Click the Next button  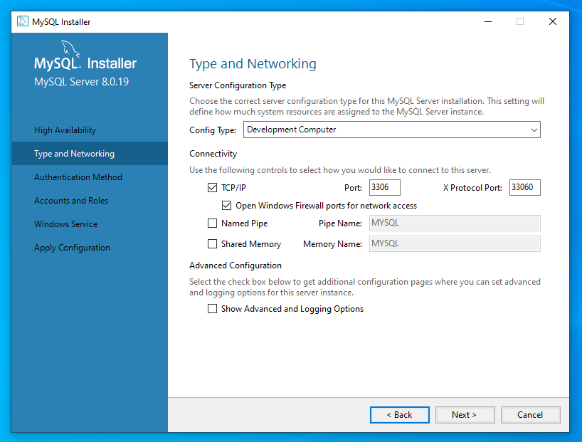464,415
